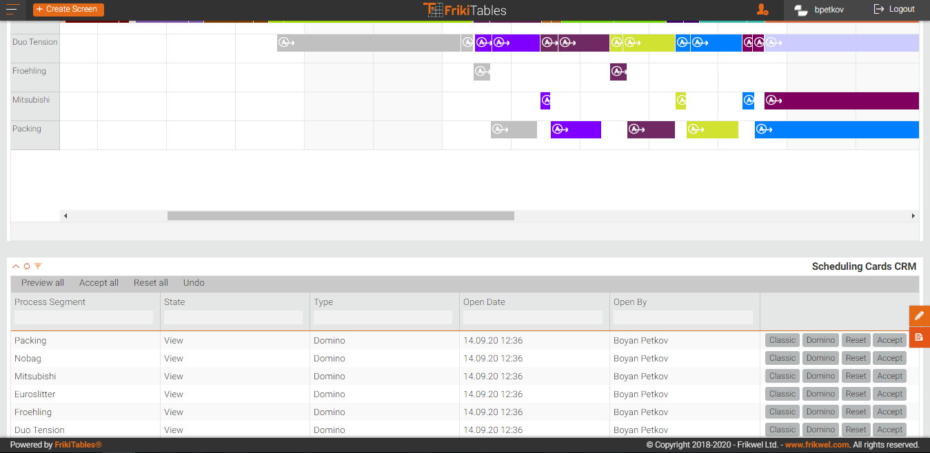Viewport: 930px width, 453px height.
Task: Click Preview all in the cards toolbar
Action: 43,283
